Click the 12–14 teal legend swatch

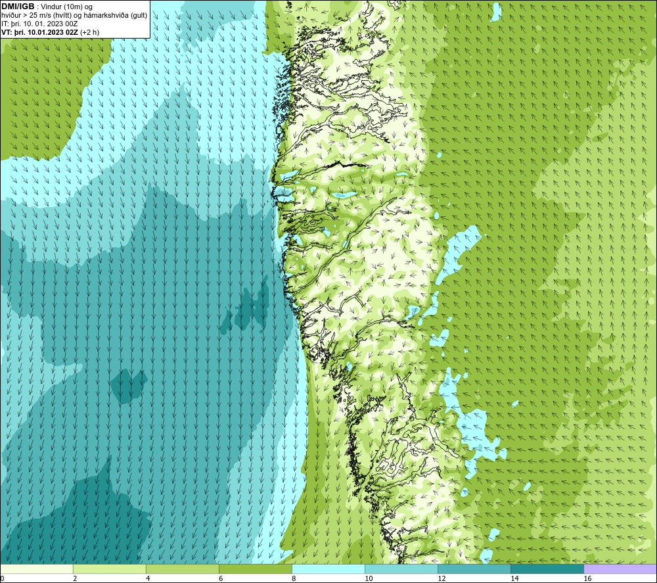coord(474,569)
